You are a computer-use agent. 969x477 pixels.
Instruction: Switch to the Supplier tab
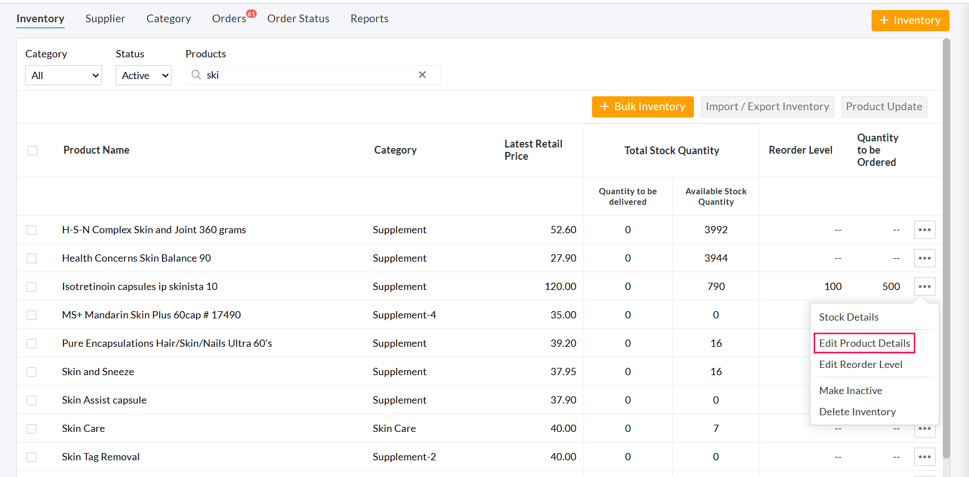pyautogui.click(x=105, y=19)
